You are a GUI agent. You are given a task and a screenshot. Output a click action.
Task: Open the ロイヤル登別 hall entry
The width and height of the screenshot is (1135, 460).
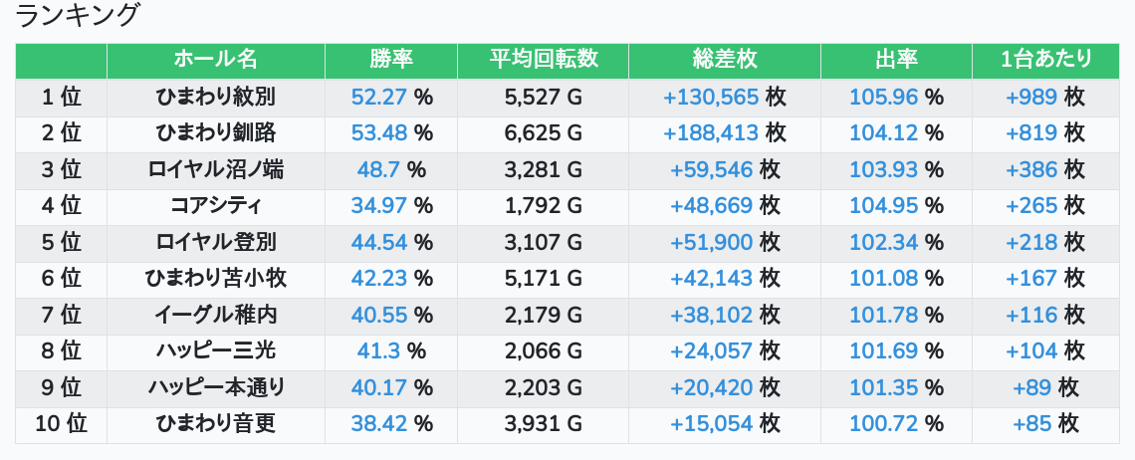tap(215, 243)
